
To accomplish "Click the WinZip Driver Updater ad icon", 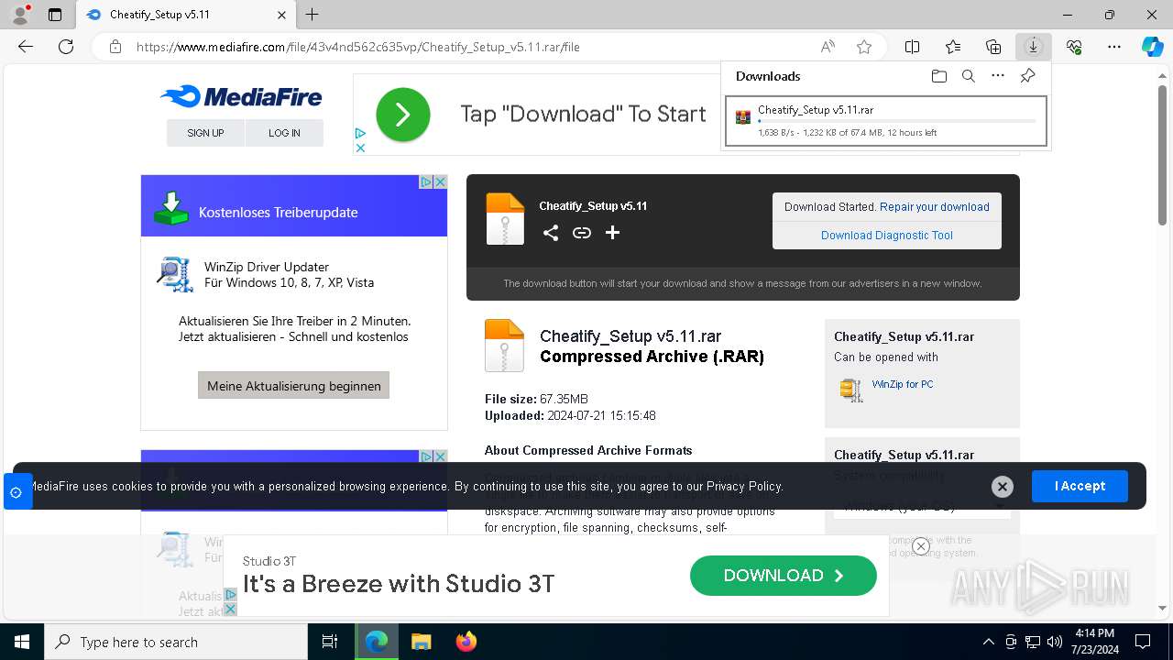I will click(174, 274).
